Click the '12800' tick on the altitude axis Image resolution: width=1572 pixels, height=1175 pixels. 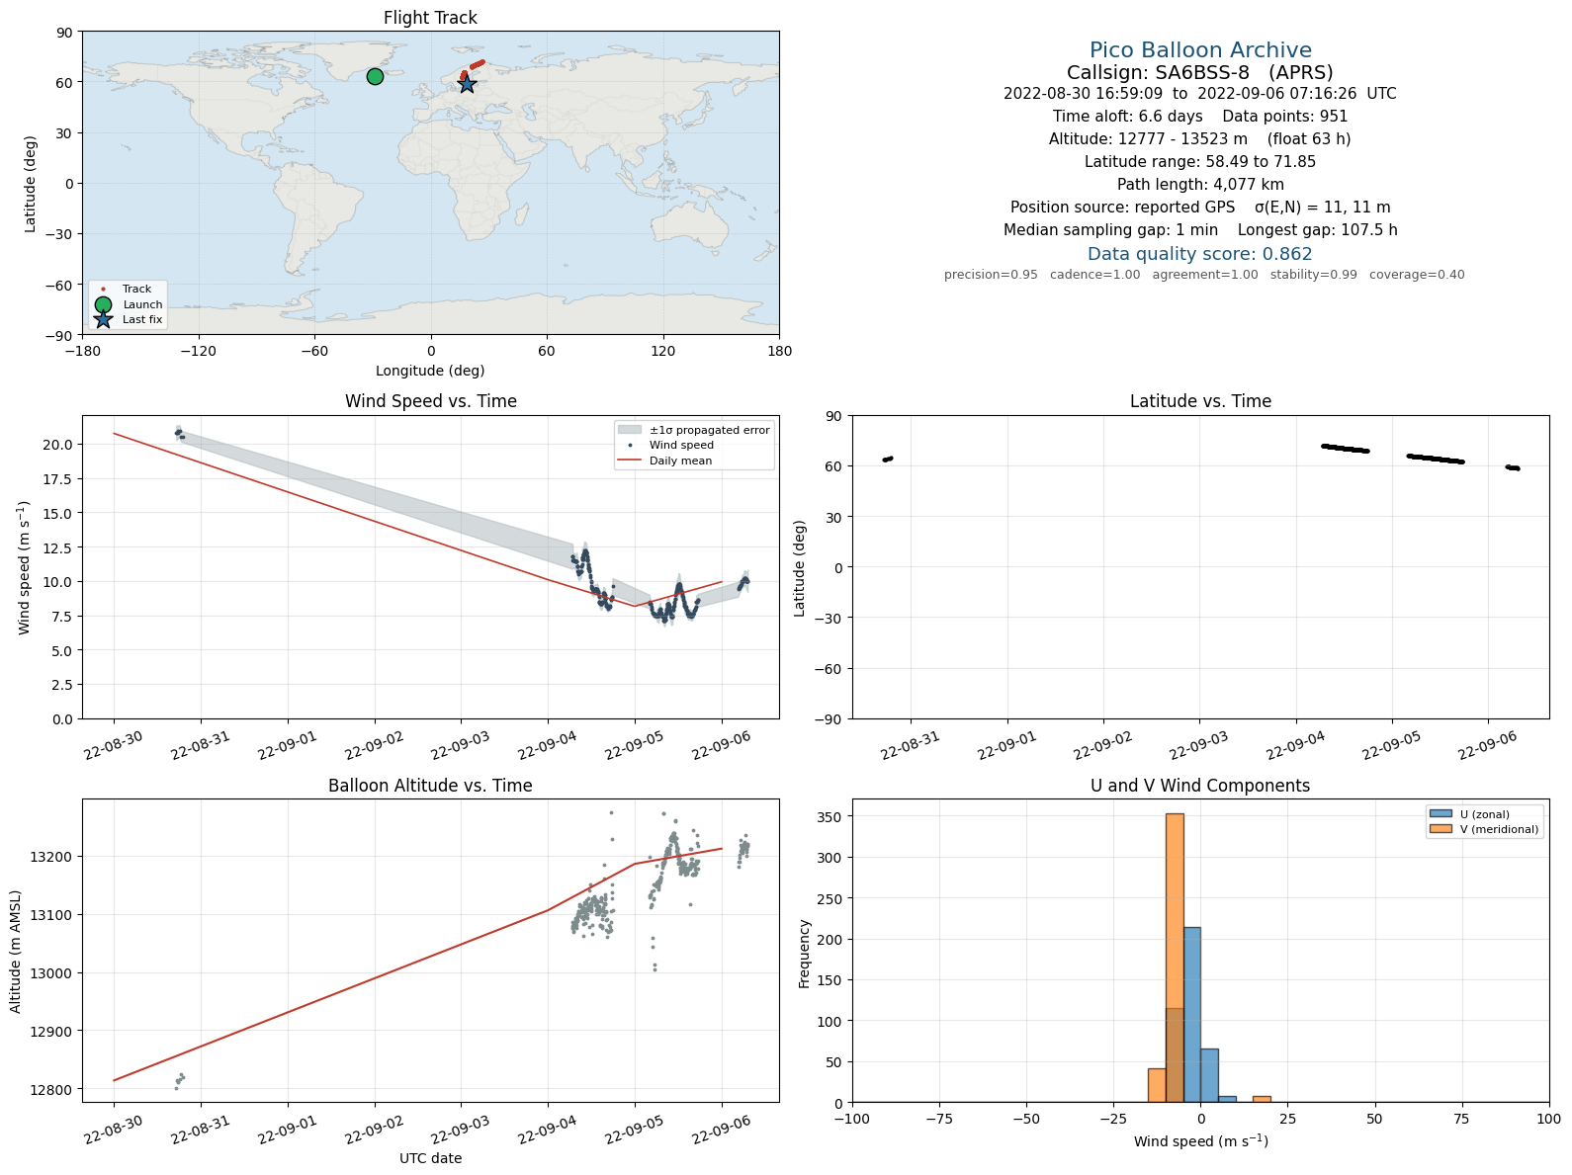click(50, 1090)
